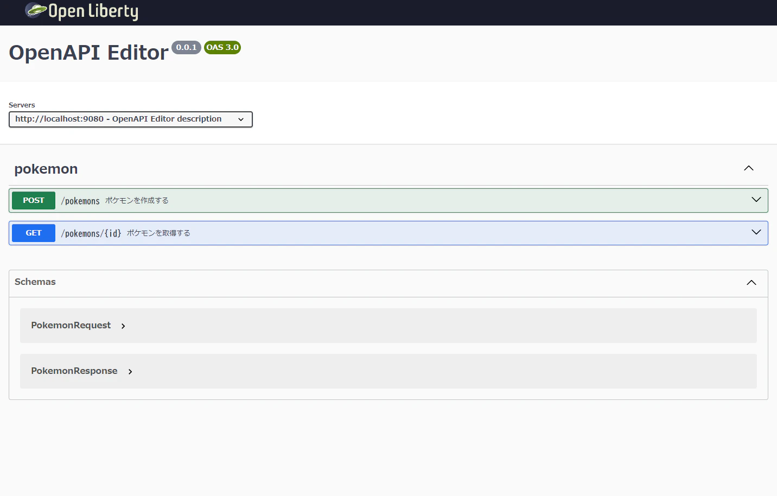Click the Schemas heading
The height and width of the screenshot is (496, 777).
(35, 282)
